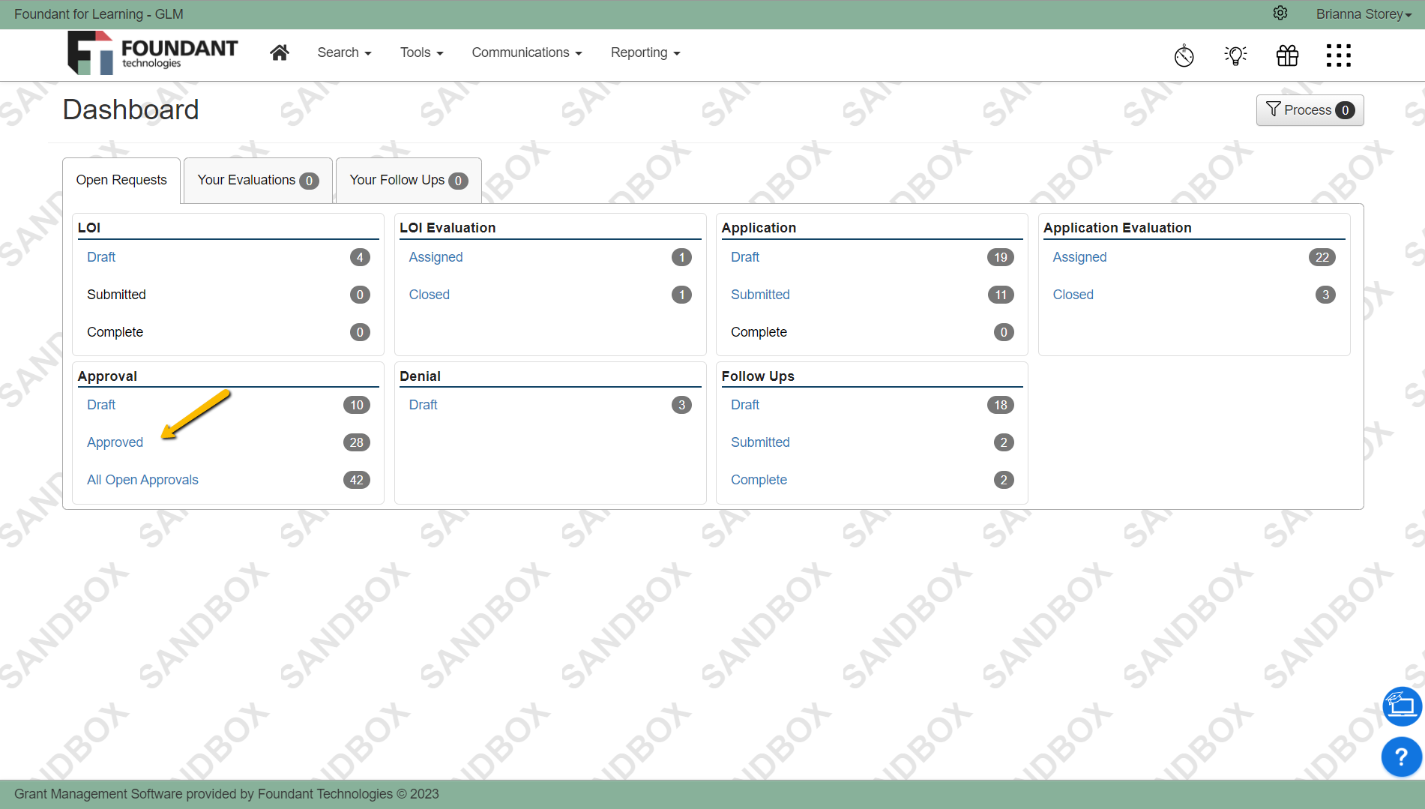Click the nine-dot app switcher grid
1425x809 pixels.
click(x=1339, y=55)
